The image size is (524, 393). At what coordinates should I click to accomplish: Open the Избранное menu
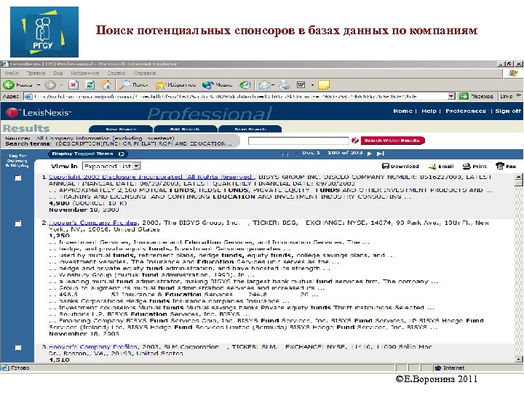pos(85,73)
